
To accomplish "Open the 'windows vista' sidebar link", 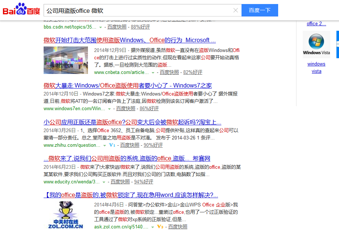I will tap(316, 68).
